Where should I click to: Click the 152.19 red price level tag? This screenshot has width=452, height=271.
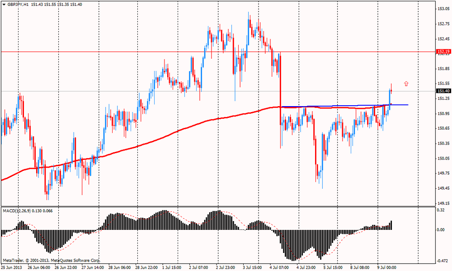[x=443, y=51]
